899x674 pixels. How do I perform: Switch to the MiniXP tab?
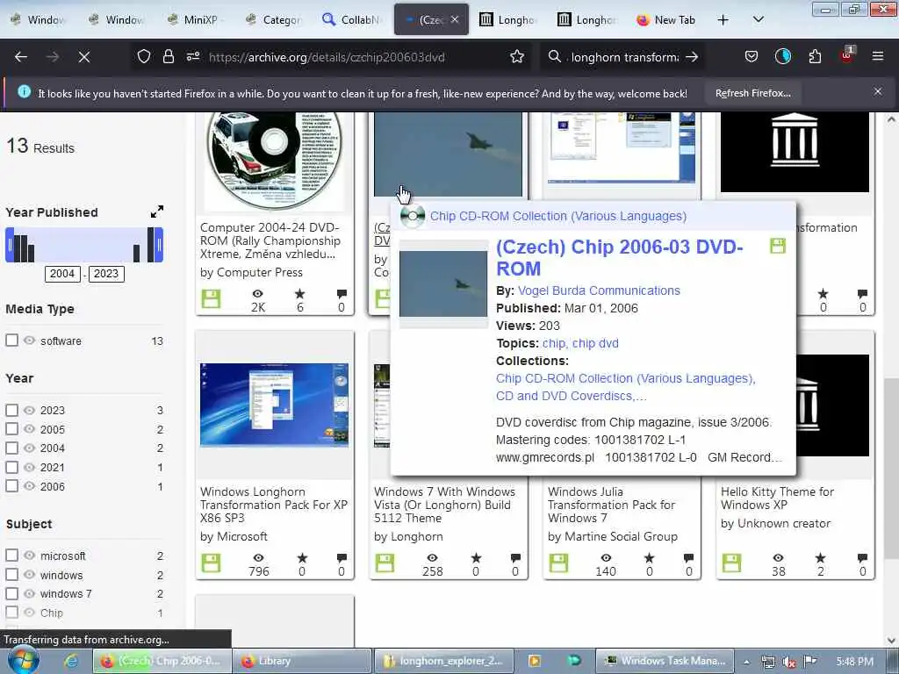click(196, 20)
